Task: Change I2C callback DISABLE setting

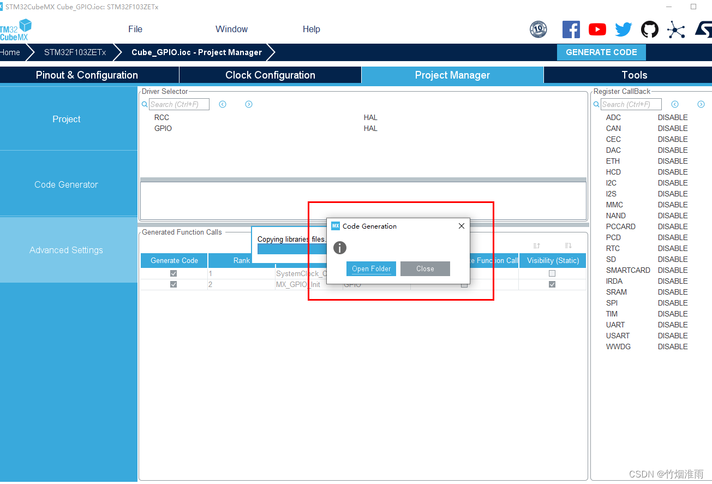Action: click(673, 183)
